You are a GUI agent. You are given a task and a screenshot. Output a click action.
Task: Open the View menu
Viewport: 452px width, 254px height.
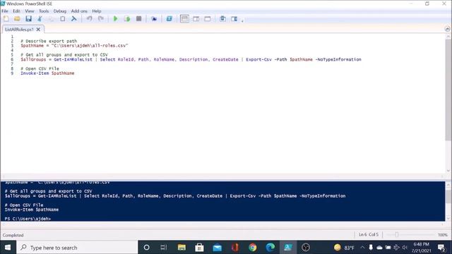pyautogui.click(x=30, y=11)
